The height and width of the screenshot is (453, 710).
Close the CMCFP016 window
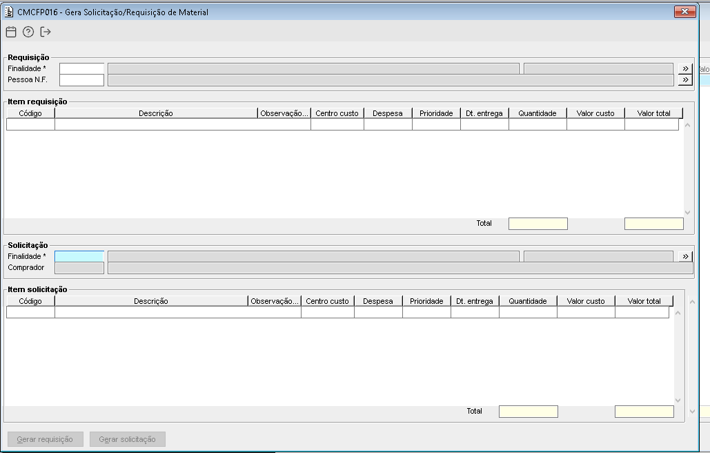point(684,12)
